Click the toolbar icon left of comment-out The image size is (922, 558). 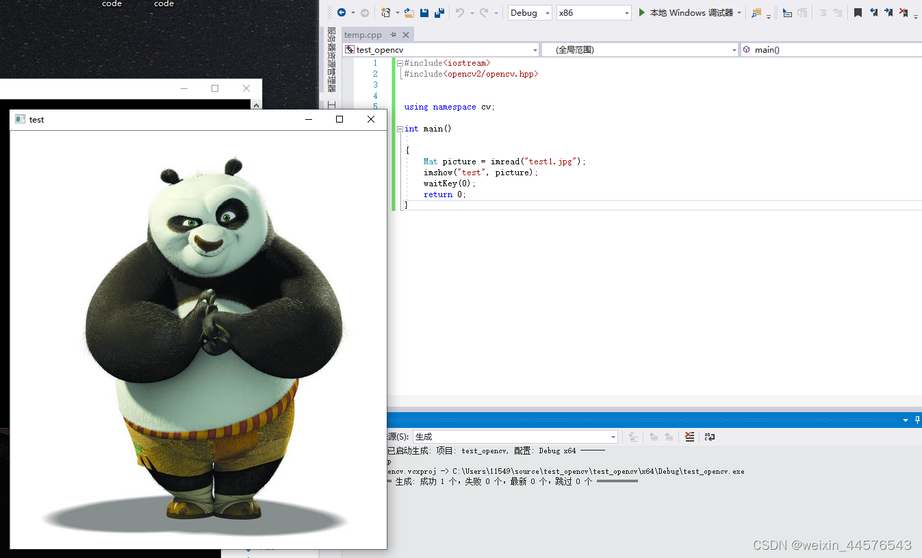tap(787, 12)
